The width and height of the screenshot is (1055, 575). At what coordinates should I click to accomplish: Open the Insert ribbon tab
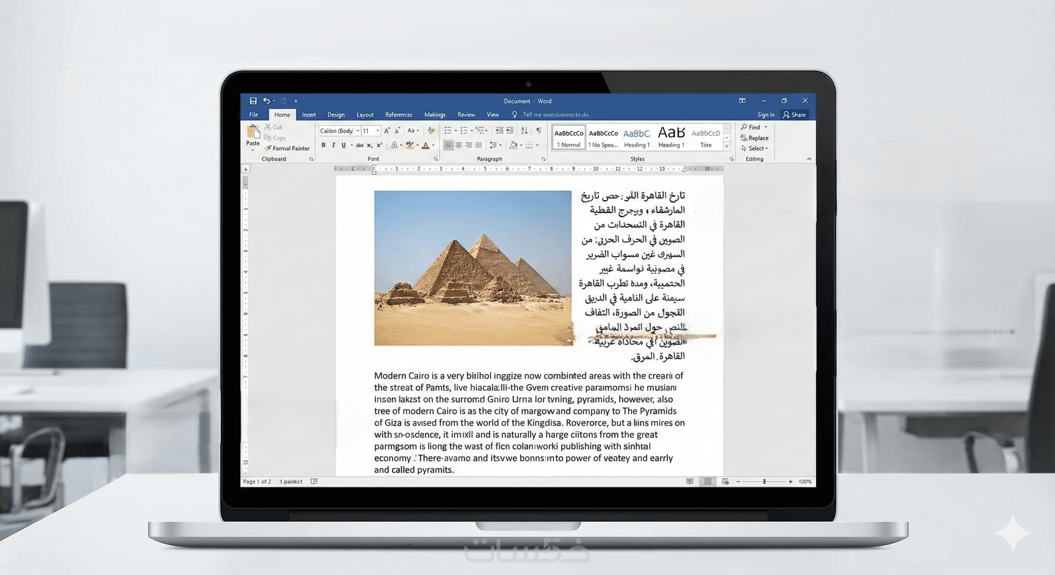pos(309,115)
